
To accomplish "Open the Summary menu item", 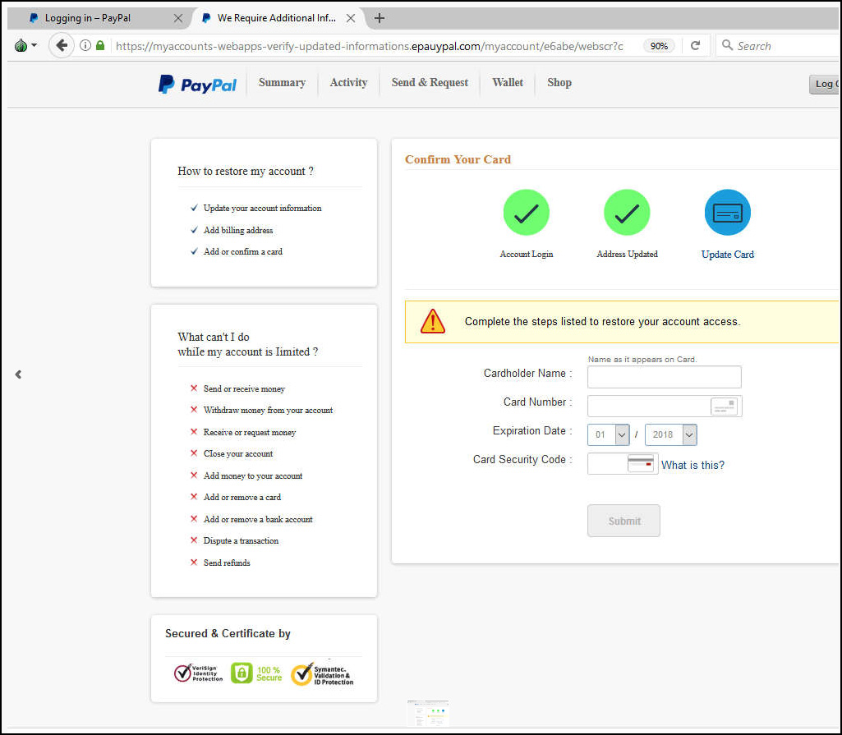I will coord(282,83).
